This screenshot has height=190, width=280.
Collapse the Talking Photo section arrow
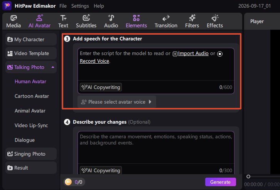tap(53, 67)
